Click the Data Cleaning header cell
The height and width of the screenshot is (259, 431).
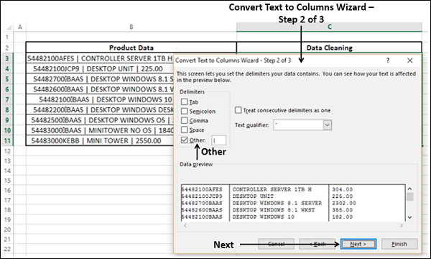329,47
